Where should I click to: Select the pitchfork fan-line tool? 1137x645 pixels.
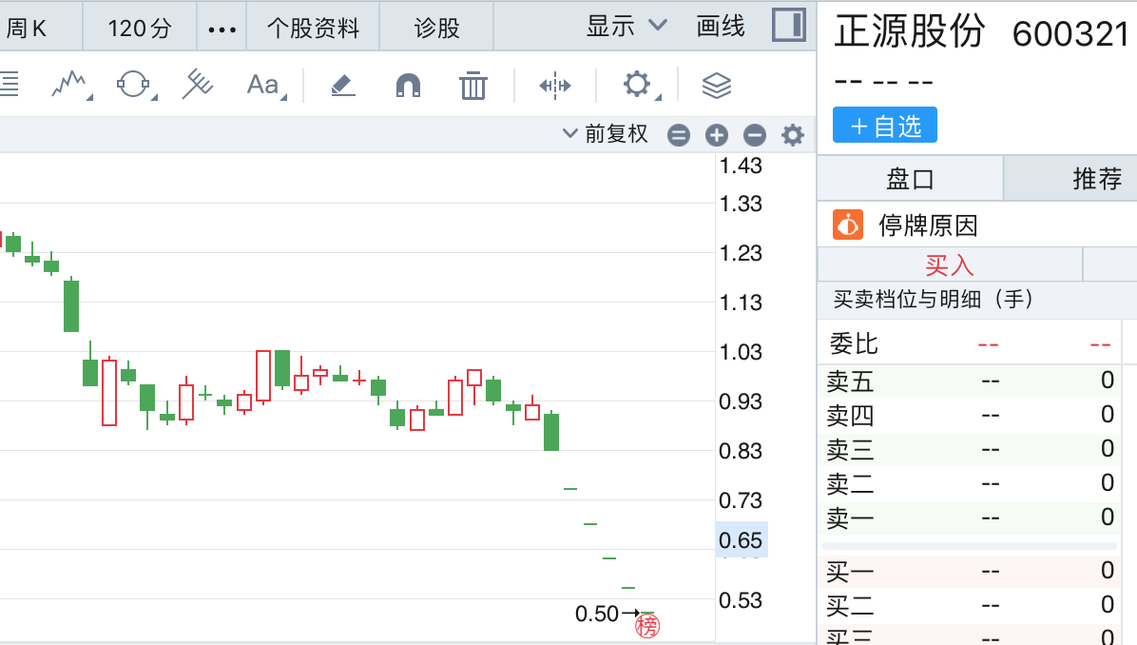[198, 85]
